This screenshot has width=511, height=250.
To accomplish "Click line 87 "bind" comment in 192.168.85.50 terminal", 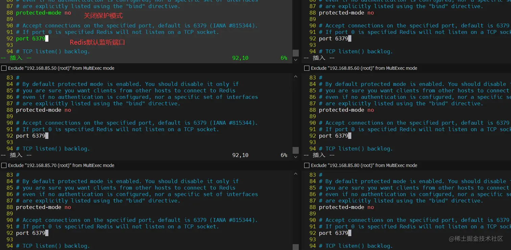I will [x=98, y=104].
